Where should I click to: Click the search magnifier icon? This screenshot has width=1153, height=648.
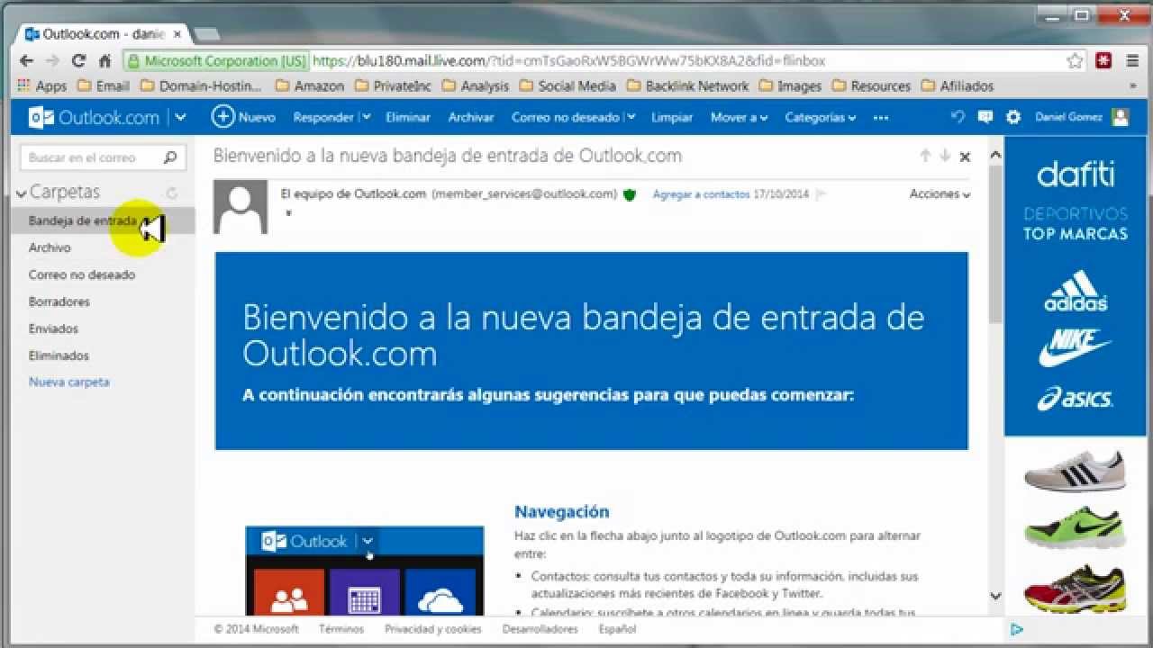[x=170, y=157]
